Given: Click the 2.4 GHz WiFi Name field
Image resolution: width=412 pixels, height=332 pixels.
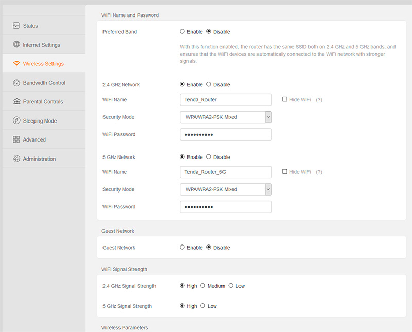Looking at the screenshot, I should click(226, 100).
